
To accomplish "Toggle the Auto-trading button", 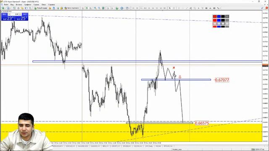I will click(x=71, y=8).
